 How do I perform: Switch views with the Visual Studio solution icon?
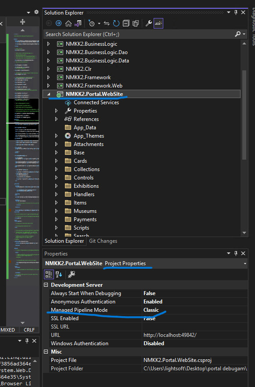coord(78,23)
